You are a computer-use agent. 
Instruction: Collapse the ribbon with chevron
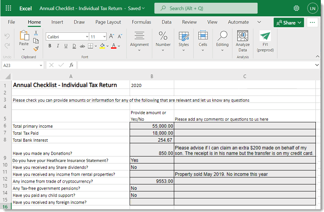point(317,56)
